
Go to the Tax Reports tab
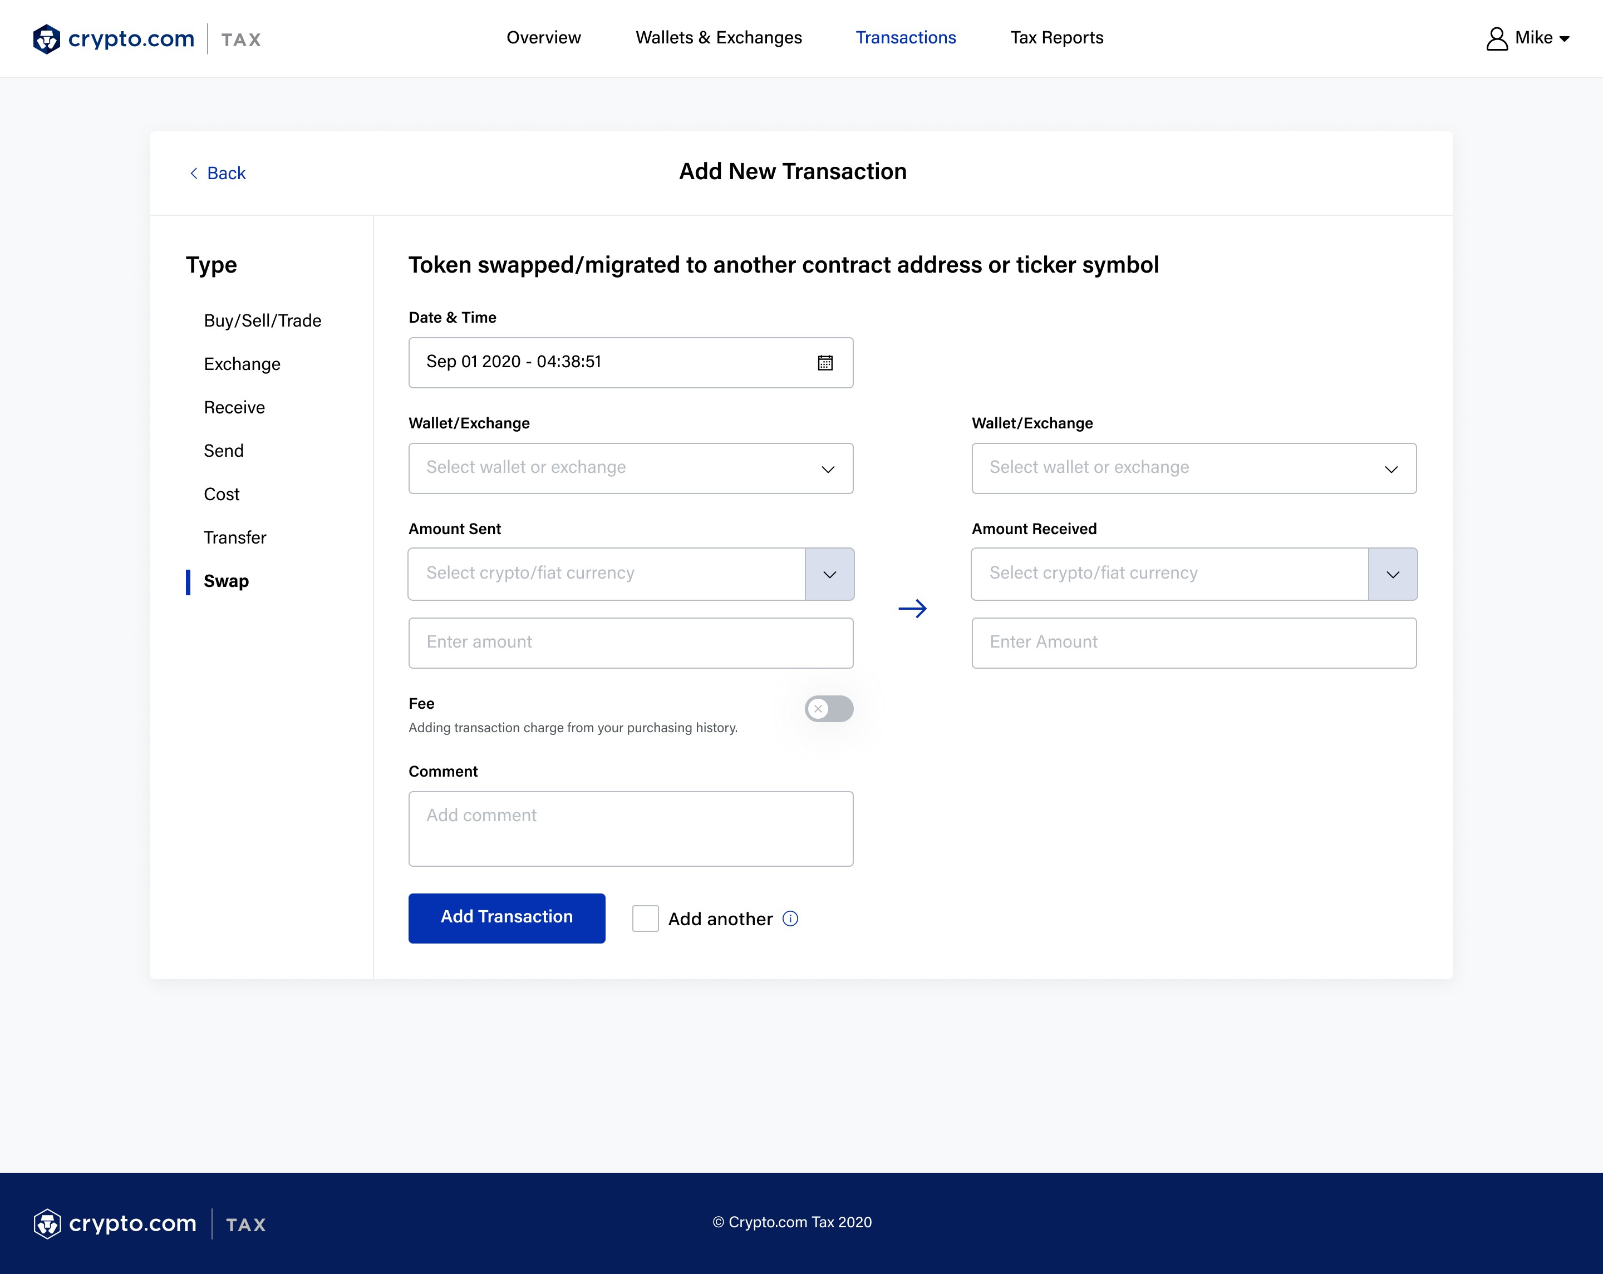tap(1056, 38)
